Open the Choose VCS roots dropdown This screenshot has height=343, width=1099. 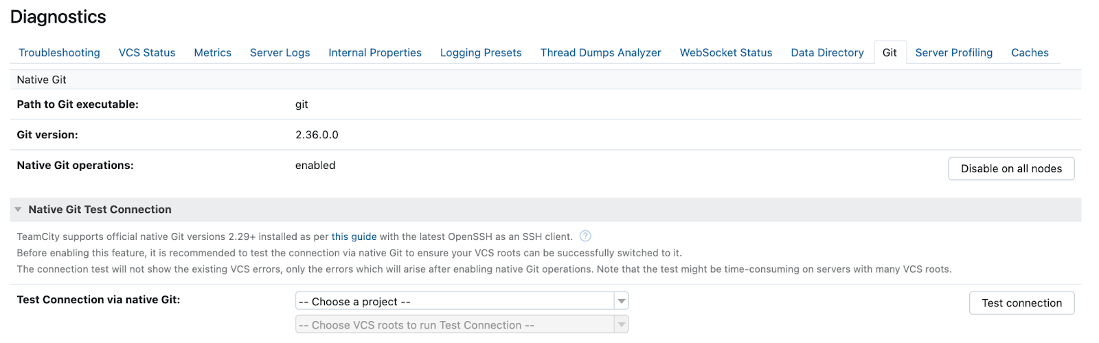point(462,324)
